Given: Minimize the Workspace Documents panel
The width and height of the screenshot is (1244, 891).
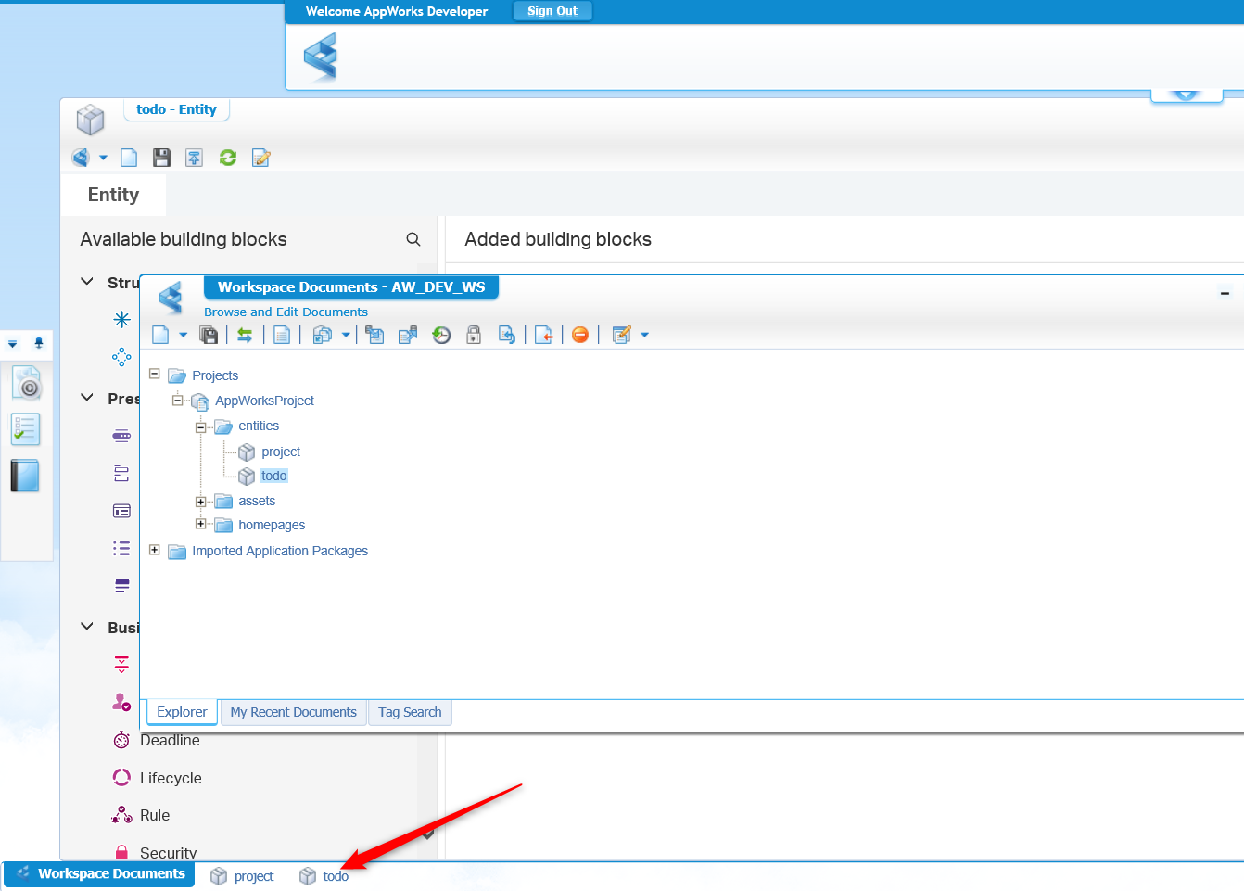Looking at the screenshot, I should (1225, 293).
